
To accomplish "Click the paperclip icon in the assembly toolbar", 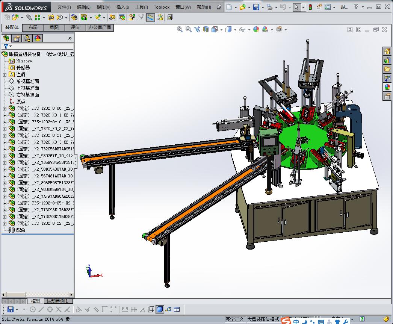I will point(29,17).
